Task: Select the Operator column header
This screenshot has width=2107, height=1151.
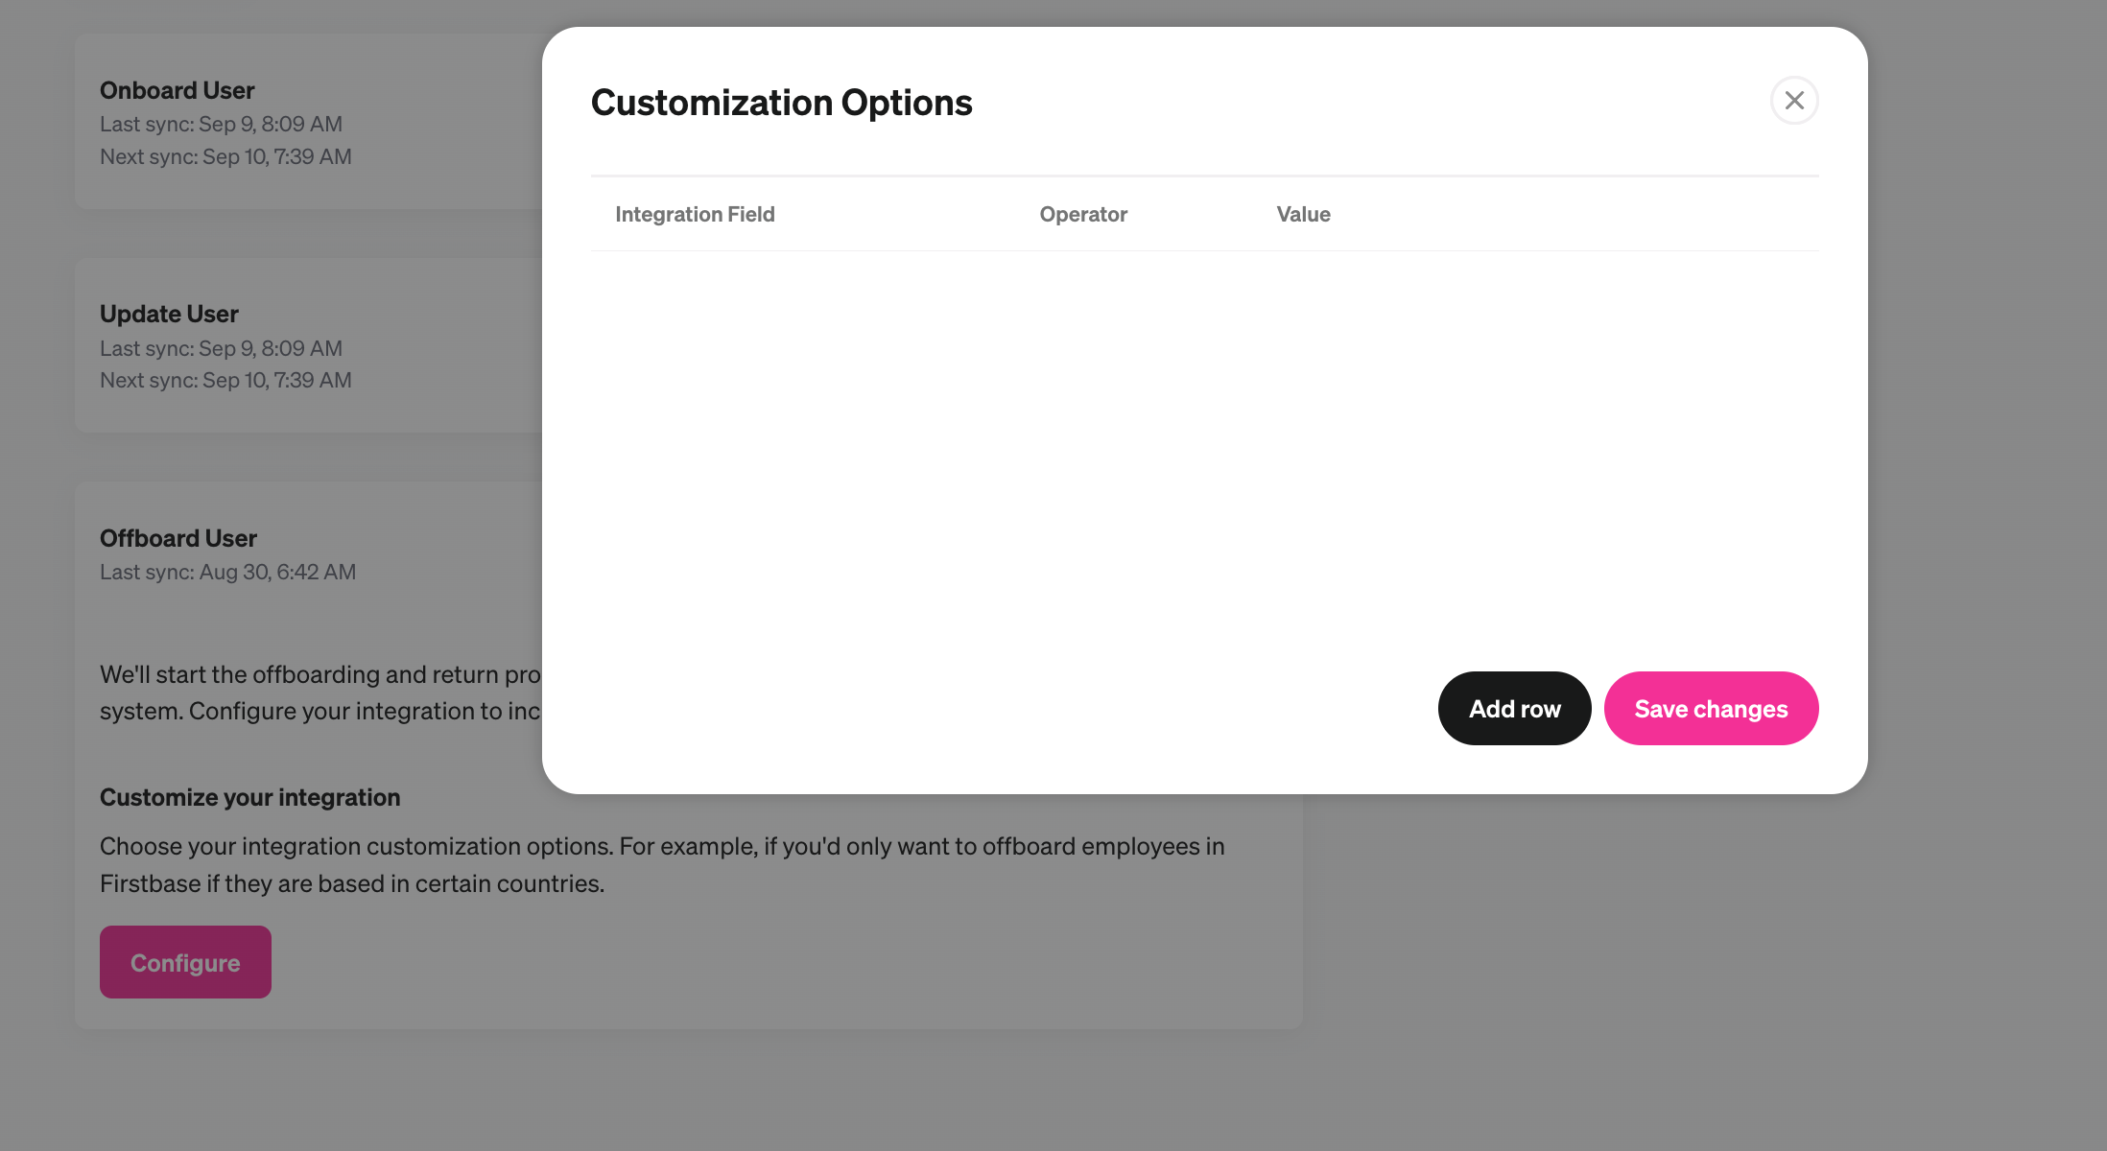Action: pos(1083,214)
